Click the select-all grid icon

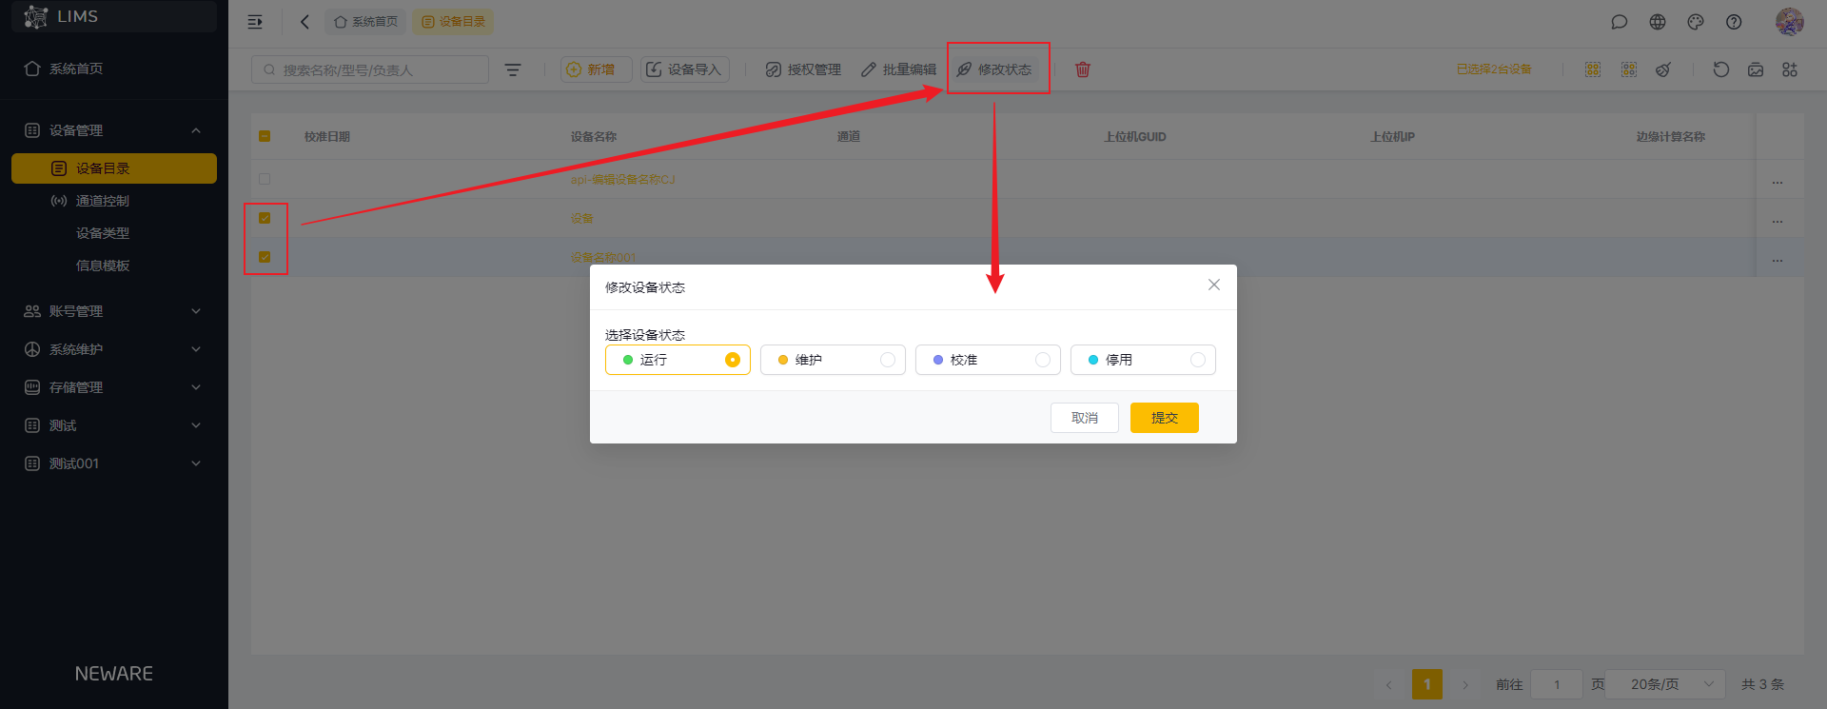pos(1593,69)
